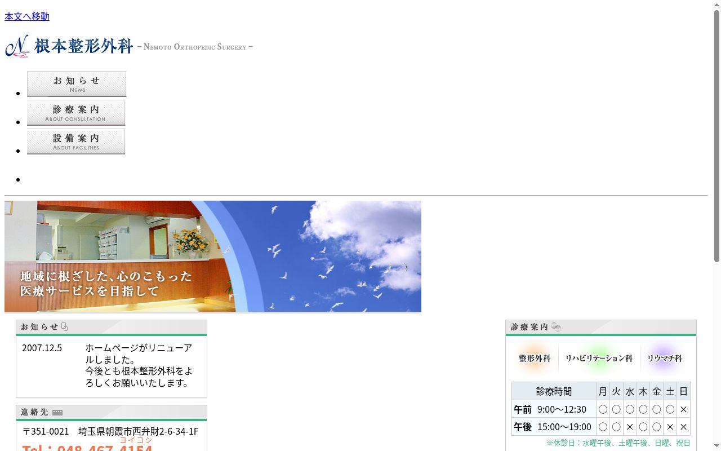Viewport: 721px width, 451px height.
Task: Click the address 埼玉県朝霞市西弁財2-6-34-1F
Action: click(x=139, y=431)
